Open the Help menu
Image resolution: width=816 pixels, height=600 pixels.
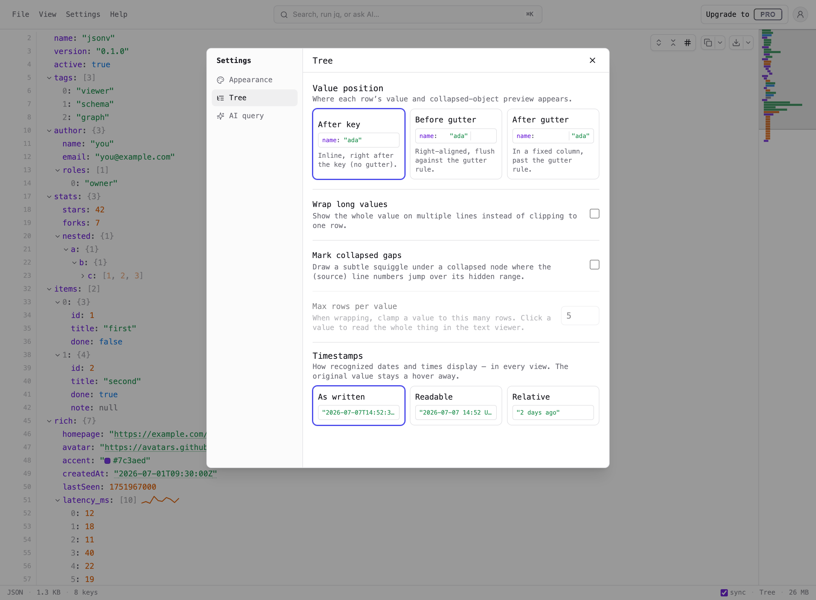pyautogui.click(x=119, y=14)
